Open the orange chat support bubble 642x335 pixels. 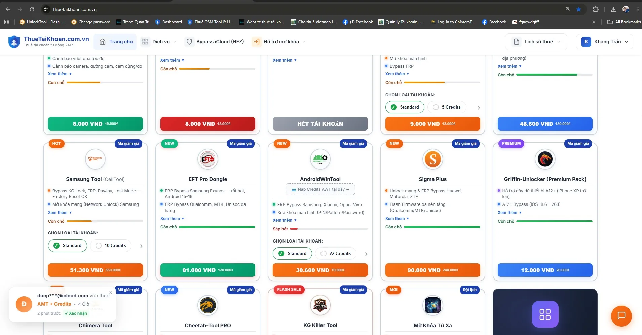pyautogui.click(x=621, y=316)
